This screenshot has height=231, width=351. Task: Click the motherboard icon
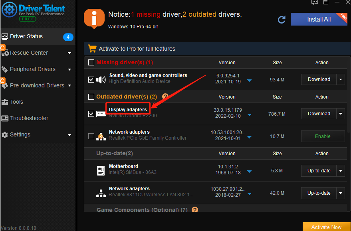[x=101, y=171]
